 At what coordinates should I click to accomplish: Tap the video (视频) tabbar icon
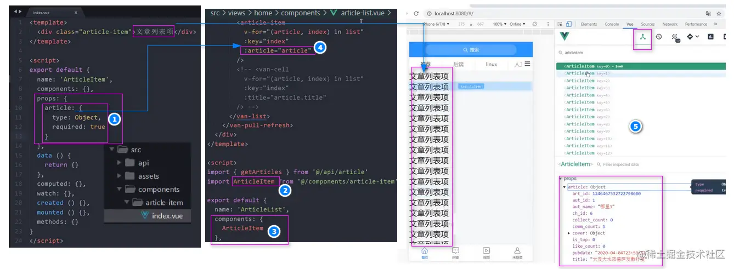pyautogui.click(x=487, y=252)
